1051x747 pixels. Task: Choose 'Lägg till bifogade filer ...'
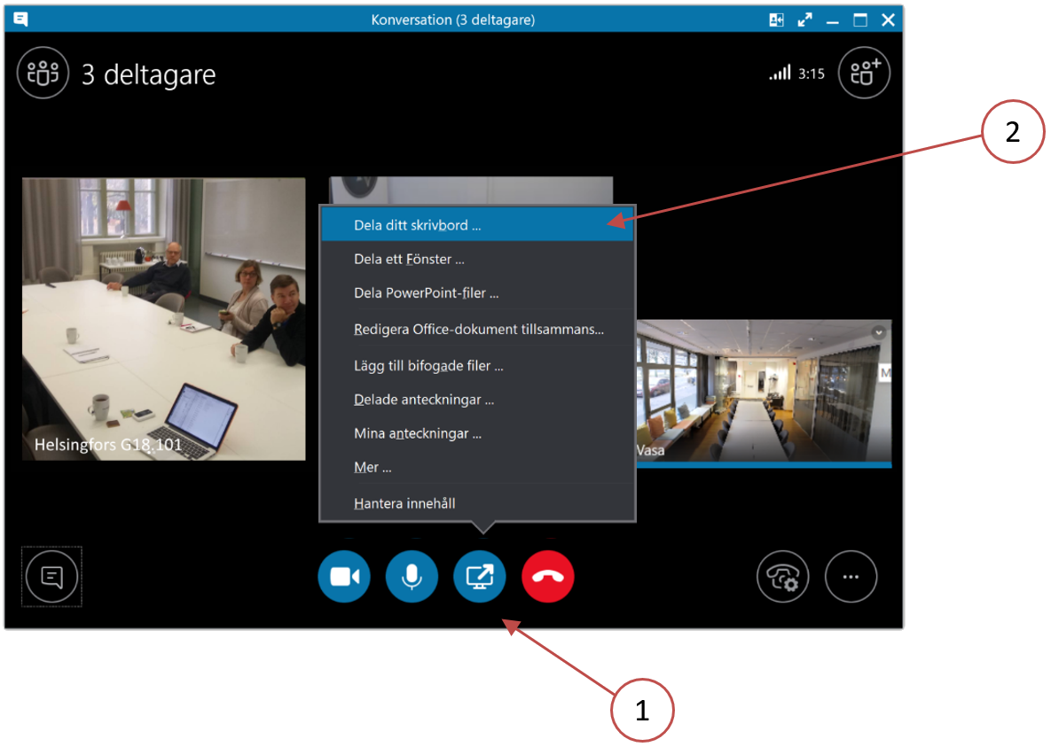[428, 365]
